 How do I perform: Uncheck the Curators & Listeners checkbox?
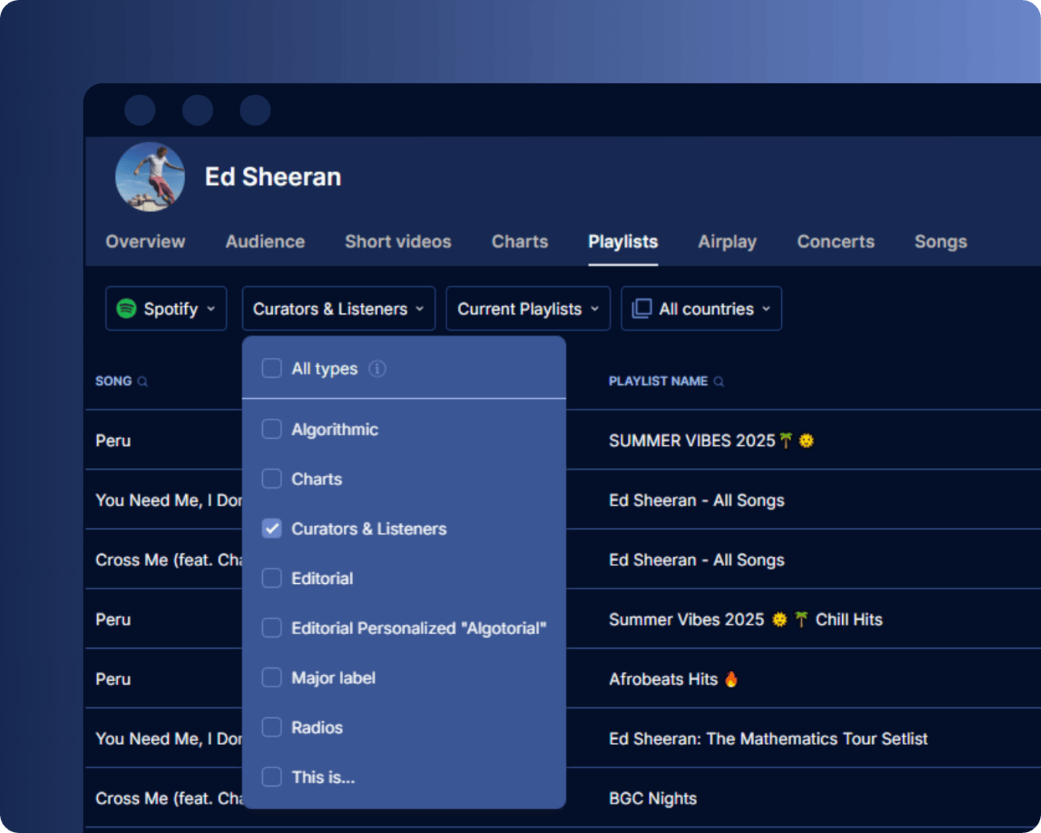click(x=271, y=528)
